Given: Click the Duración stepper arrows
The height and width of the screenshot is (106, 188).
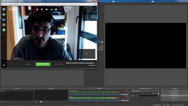Looking at the screenshot, I should click(x=159, y=96).
